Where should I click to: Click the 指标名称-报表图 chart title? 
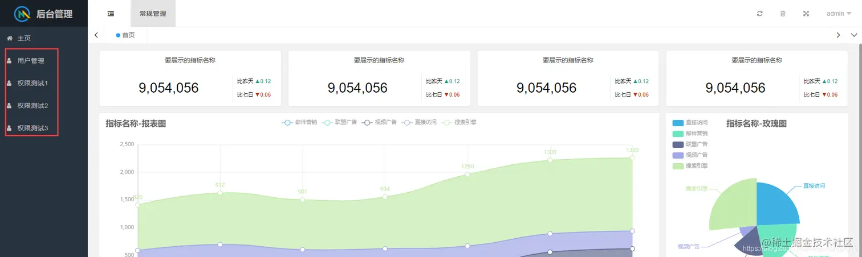(136, 123)
